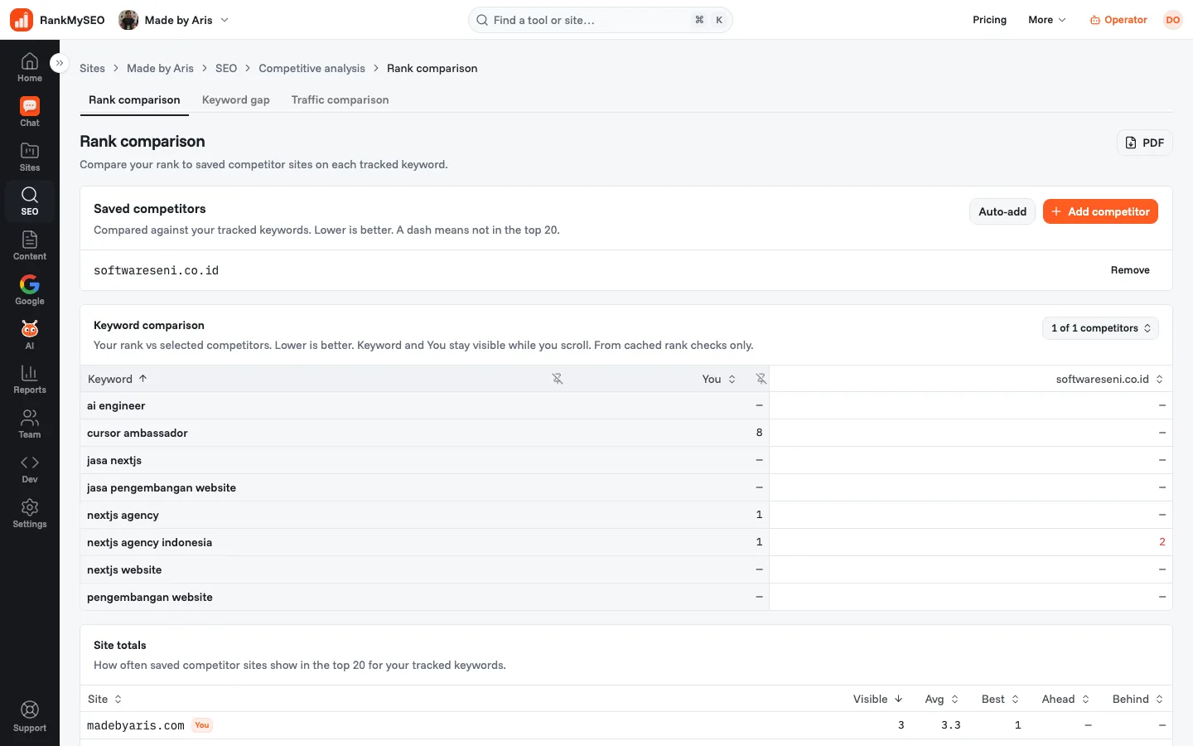Click the RankMySEO logo
Screen dimensions: 1193x746
[x=57, y=20]
